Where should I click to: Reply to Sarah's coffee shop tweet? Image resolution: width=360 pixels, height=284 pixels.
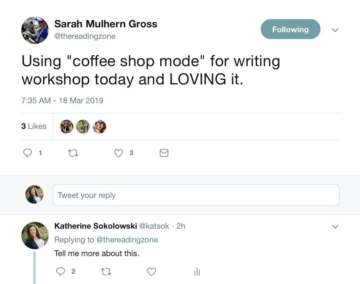(x=28, y=153)
